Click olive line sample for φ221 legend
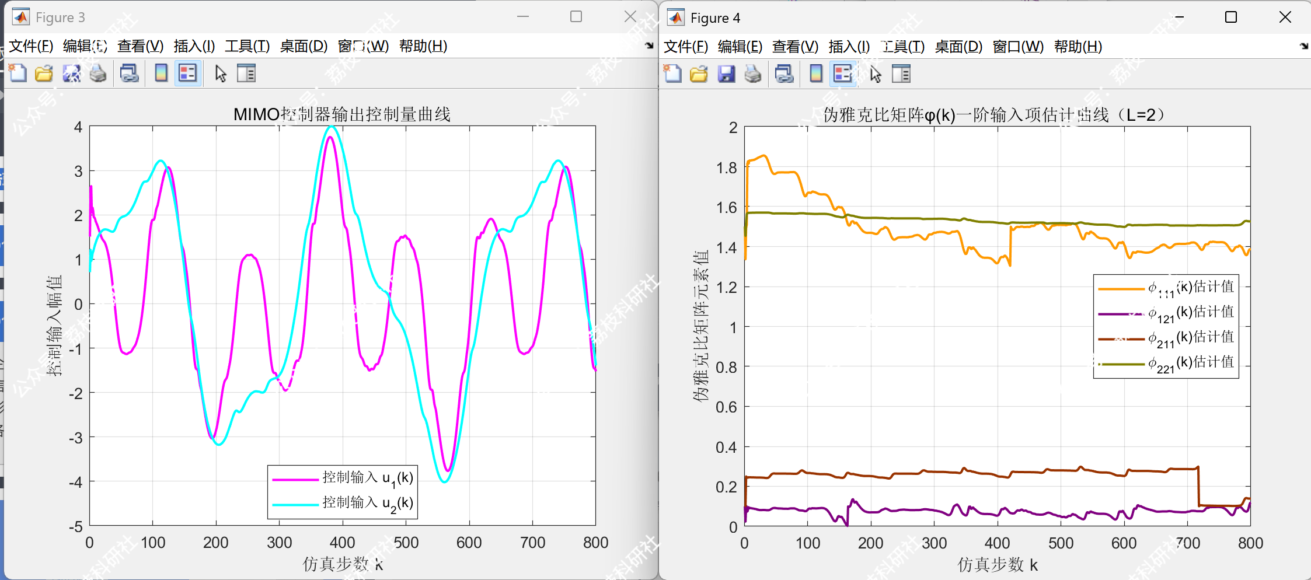The width and height of the screenshot is (1311, 580). click(1121, 364)
